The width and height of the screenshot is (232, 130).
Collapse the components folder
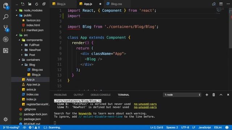30,40
